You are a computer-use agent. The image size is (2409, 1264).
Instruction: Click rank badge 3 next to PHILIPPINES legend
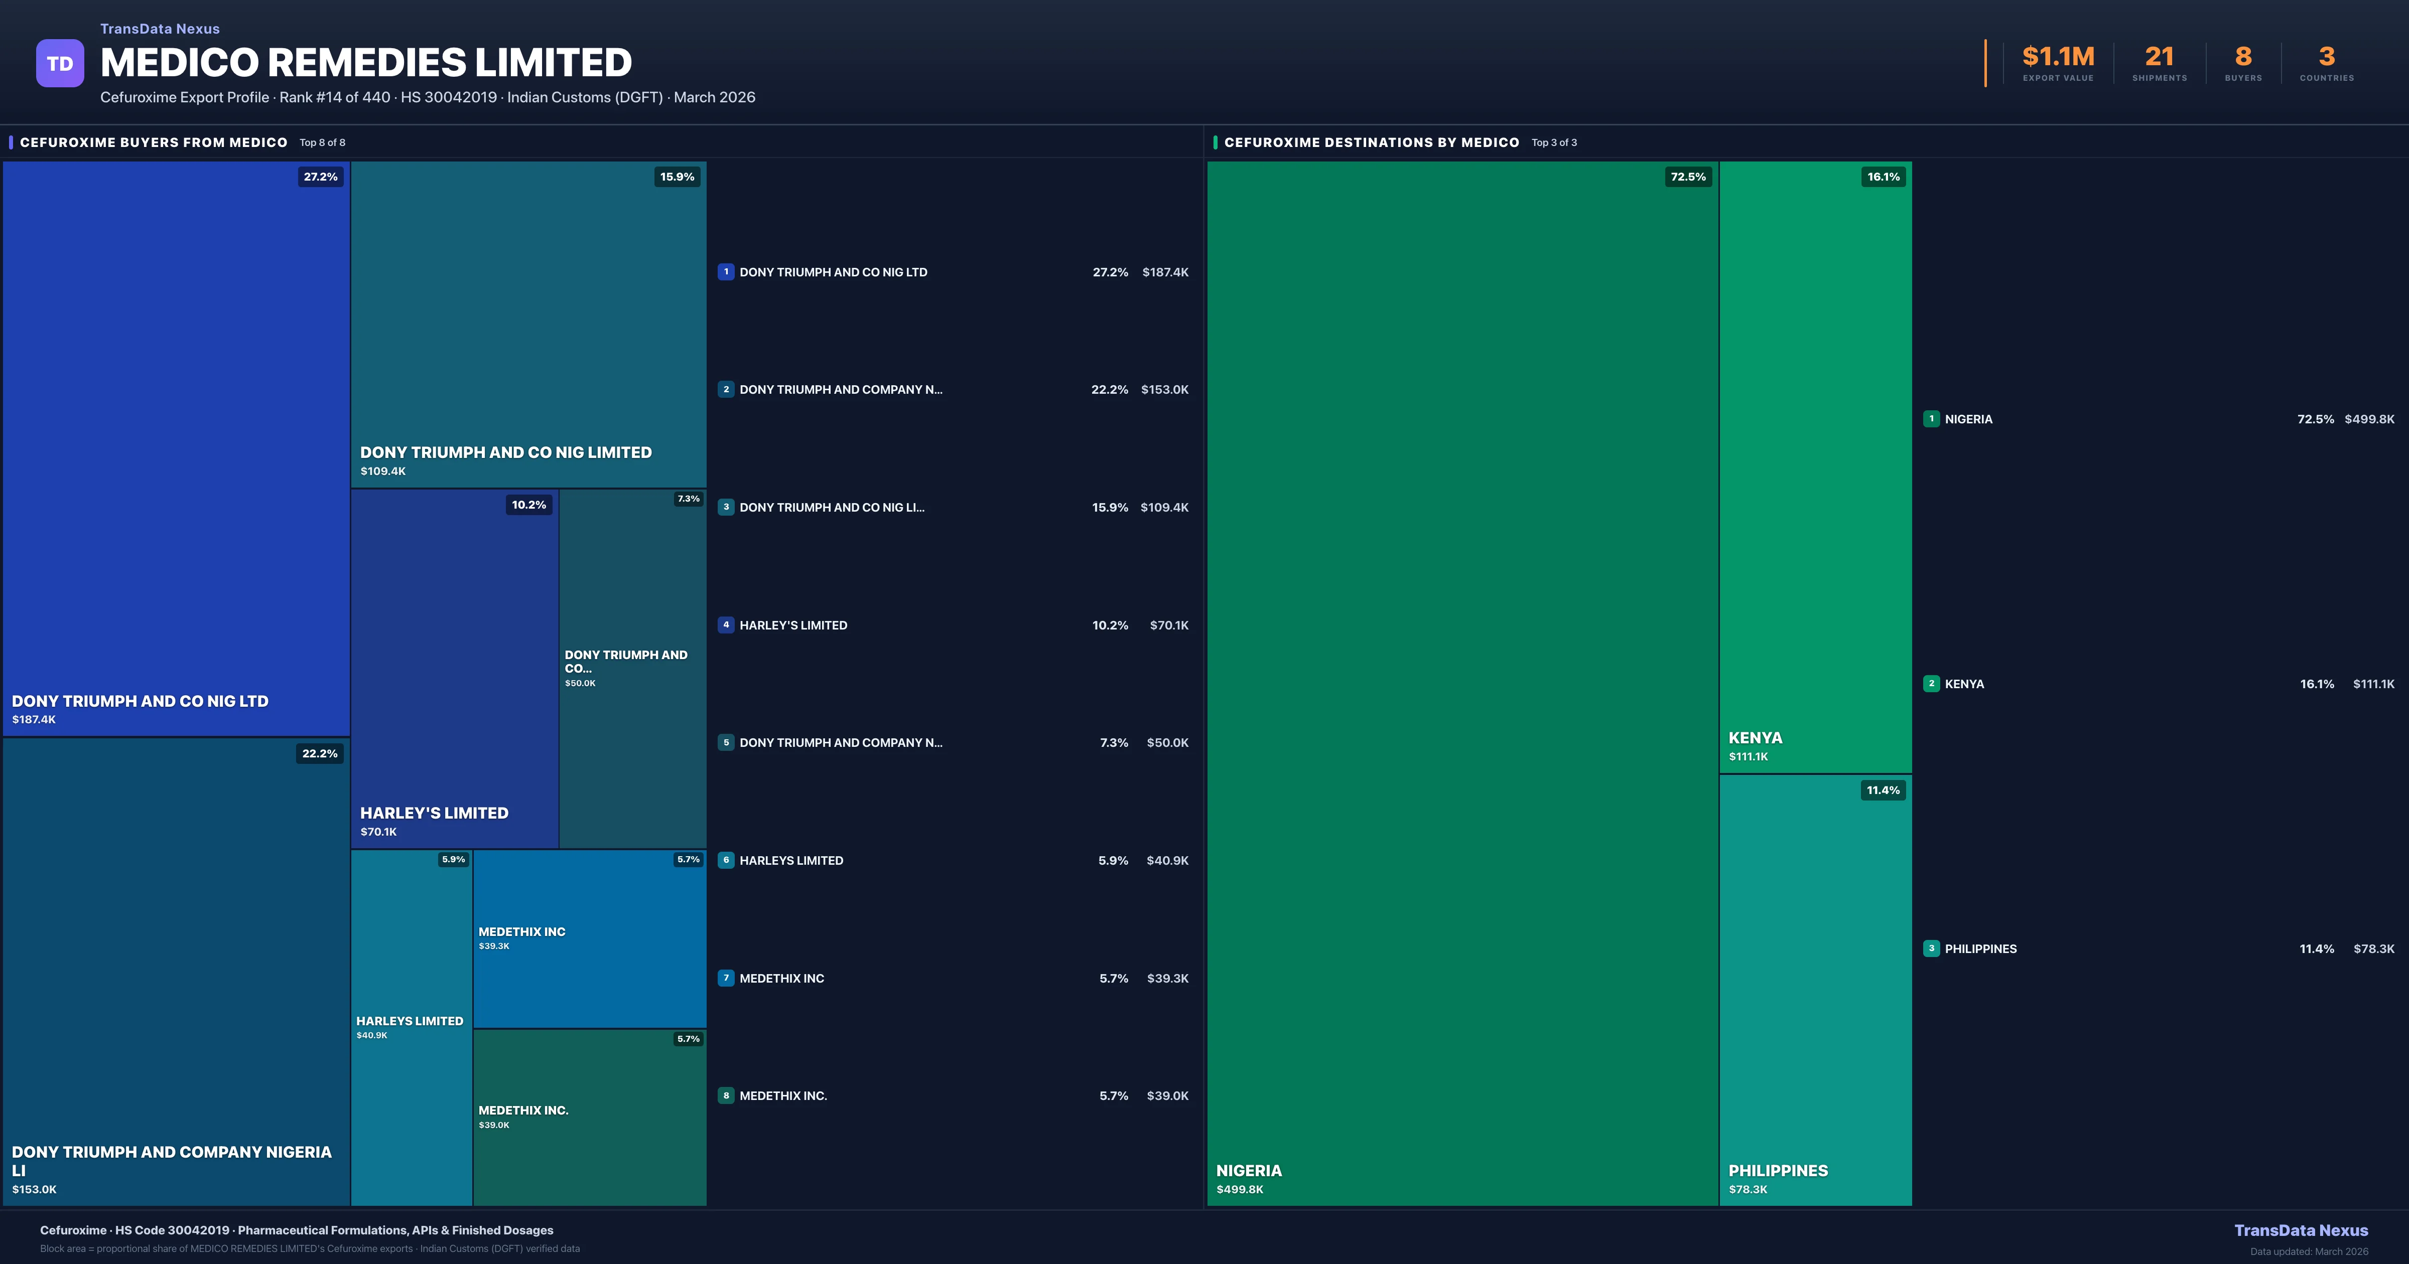[x=1931, y=948]
